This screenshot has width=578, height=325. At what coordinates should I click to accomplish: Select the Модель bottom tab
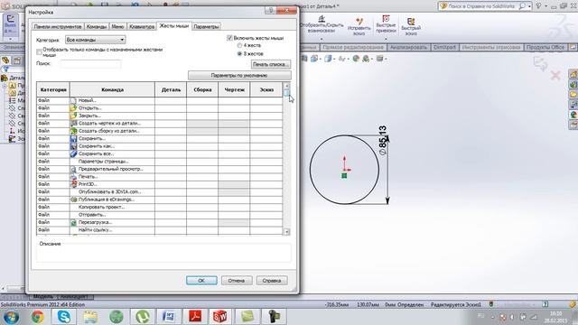pos(43,297)
